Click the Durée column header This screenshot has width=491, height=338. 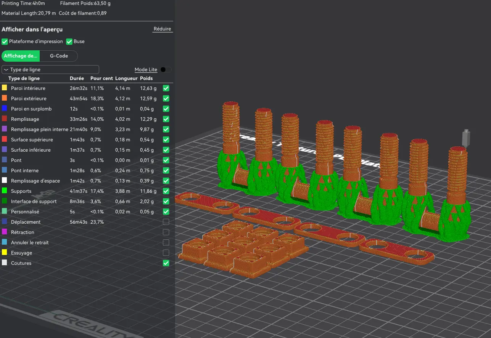tap(77, 78)
